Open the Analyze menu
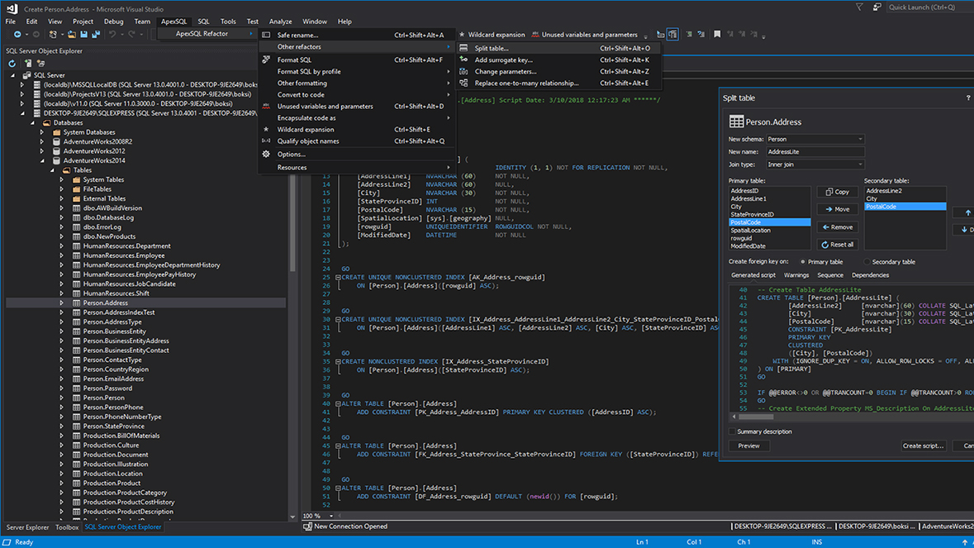The image size is (974, 548). click(280, 21)
